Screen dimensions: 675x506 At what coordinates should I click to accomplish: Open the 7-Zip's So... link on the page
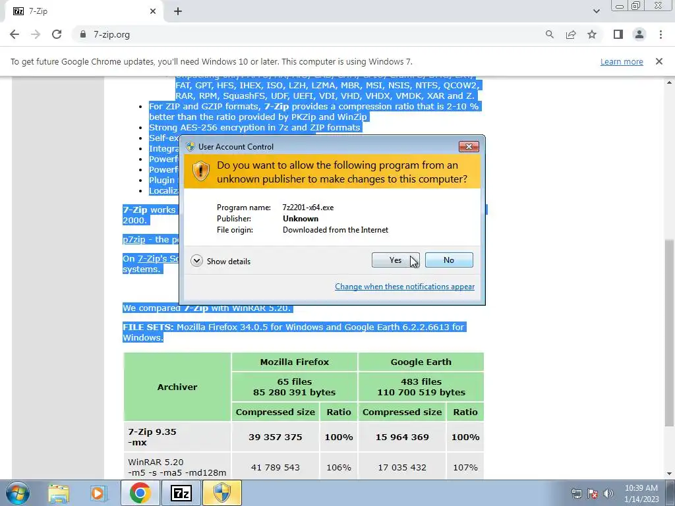(x=158, y=258)
